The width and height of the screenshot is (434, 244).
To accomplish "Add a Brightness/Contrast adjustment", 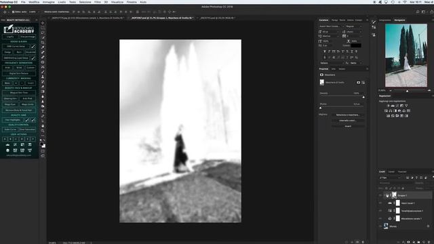I will (x=388, y=106).
